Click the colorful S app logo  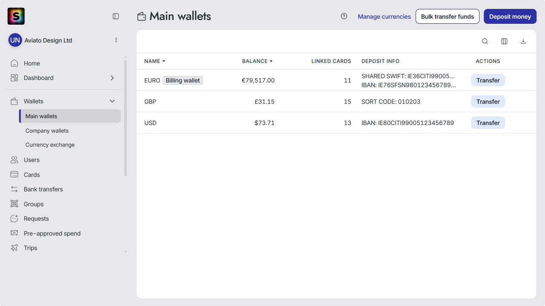pyautogui.click(x=16, y=16)
